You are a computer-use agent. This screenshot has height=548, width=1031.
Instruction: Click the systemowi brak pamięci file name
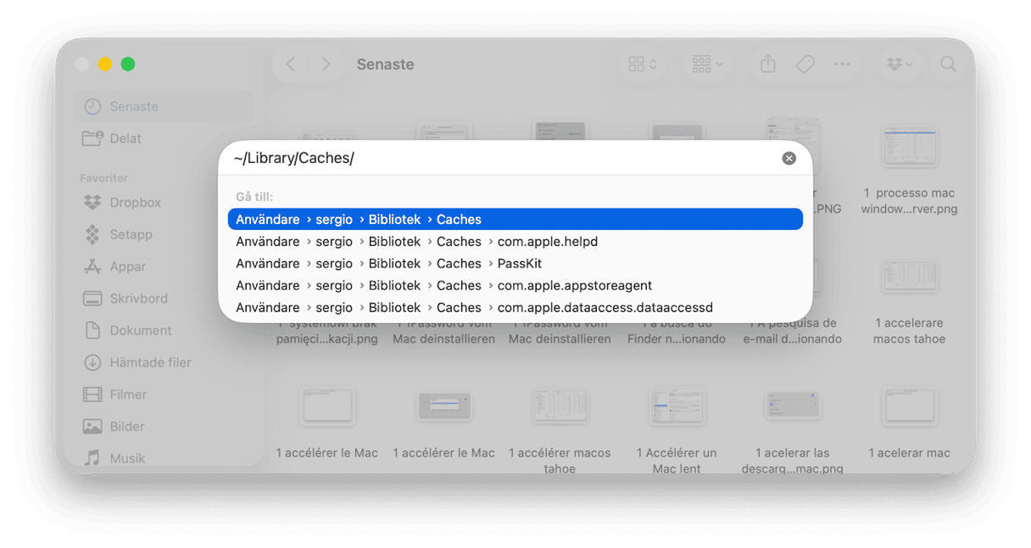(327, 331)
